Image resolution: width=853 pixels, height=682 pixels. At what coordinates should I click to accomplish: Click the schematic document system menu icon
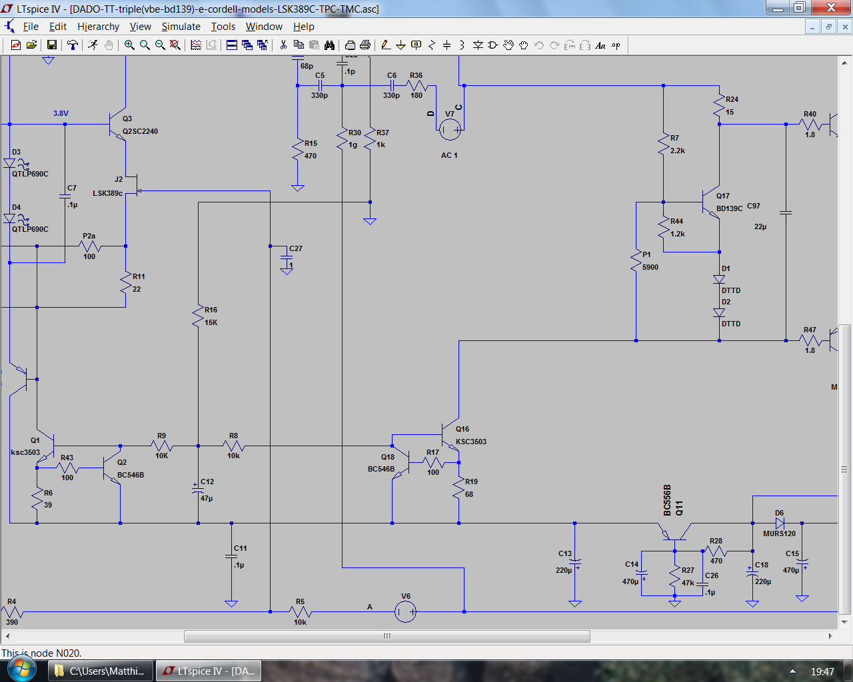pyautogui.click(x=9, y=27)
